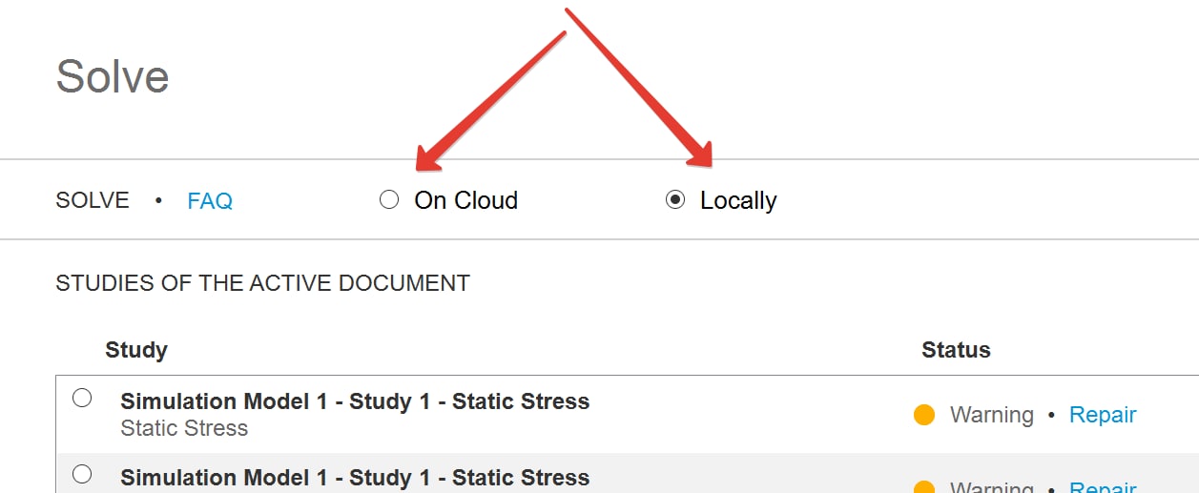Click the first study's bold title text

coord(355,401)
